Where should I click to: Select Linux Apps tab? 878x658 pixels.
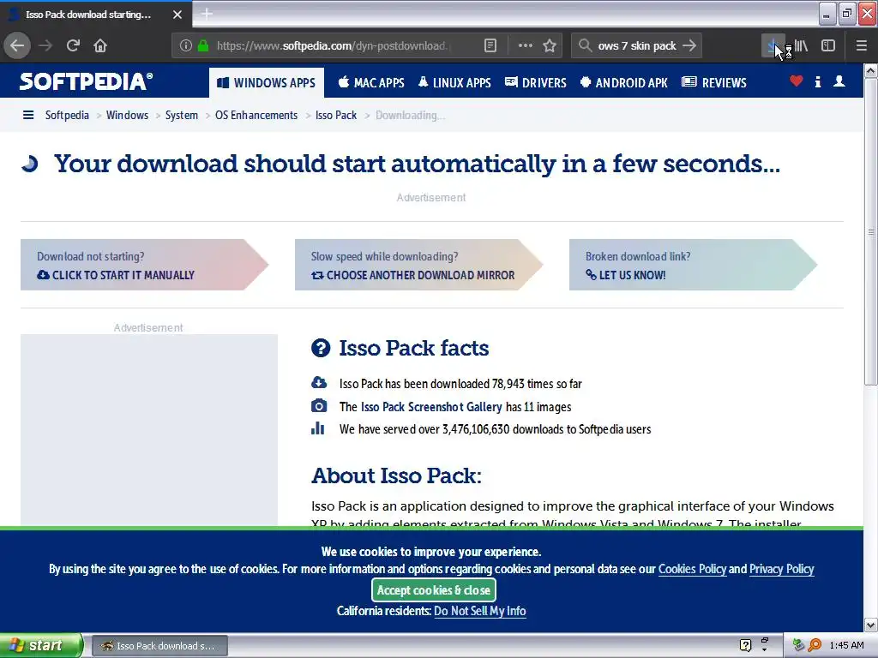click(454, 83)
